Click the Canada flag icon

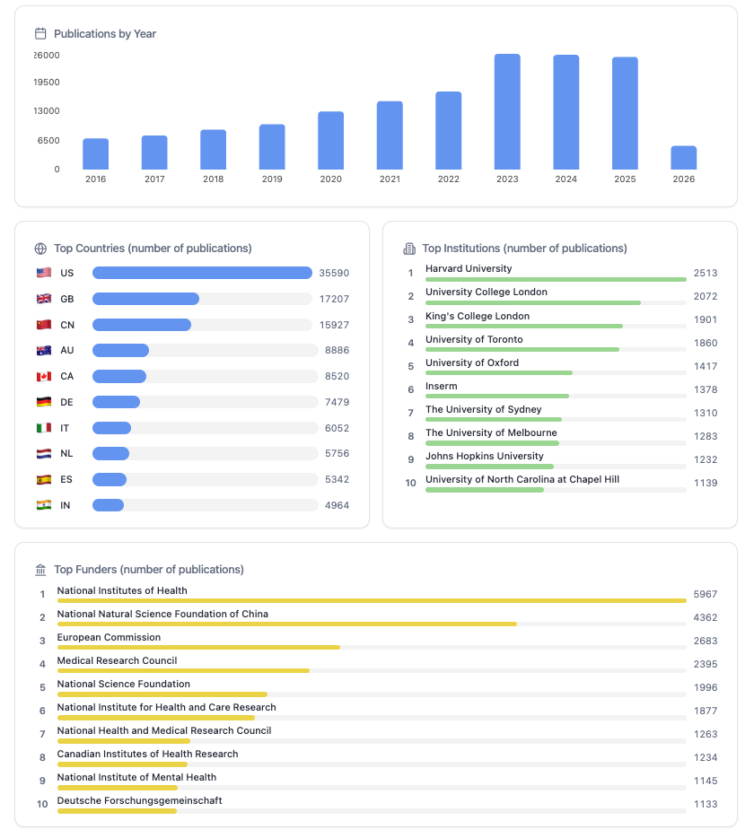(44, 377)
